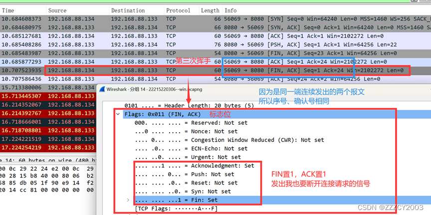Viewport: 431px width, 215px height.
Task: Click the Info column header
Action: click(230, 10)
